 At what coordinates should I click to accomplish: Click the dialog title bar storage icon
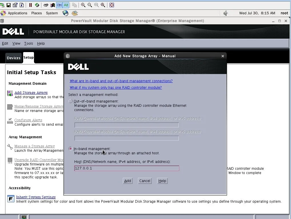pos(68,56)
